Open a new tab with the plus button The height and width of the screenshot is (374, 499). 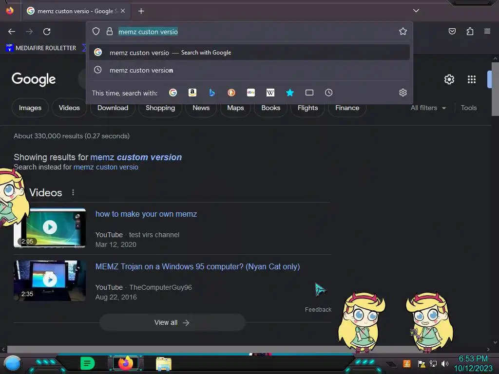[x=141, y=11]
